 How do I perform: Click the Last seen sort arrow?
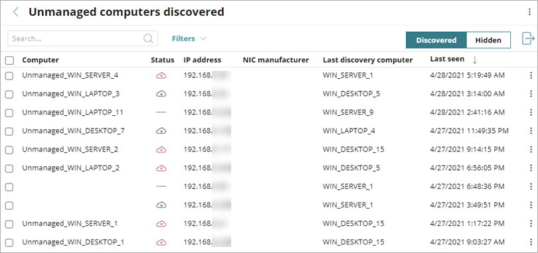tap(475, 60)
